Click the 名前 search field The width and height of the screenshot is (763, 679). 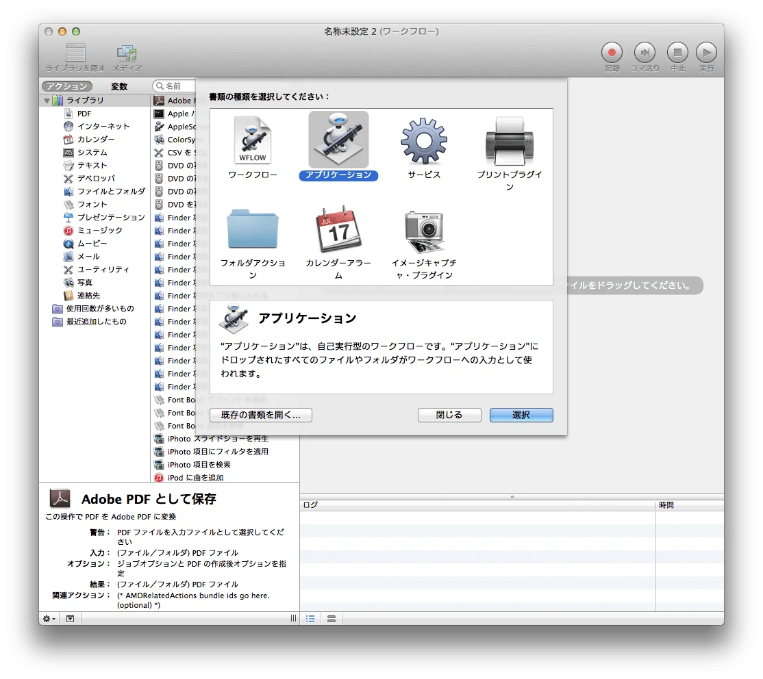coord(175,86)
